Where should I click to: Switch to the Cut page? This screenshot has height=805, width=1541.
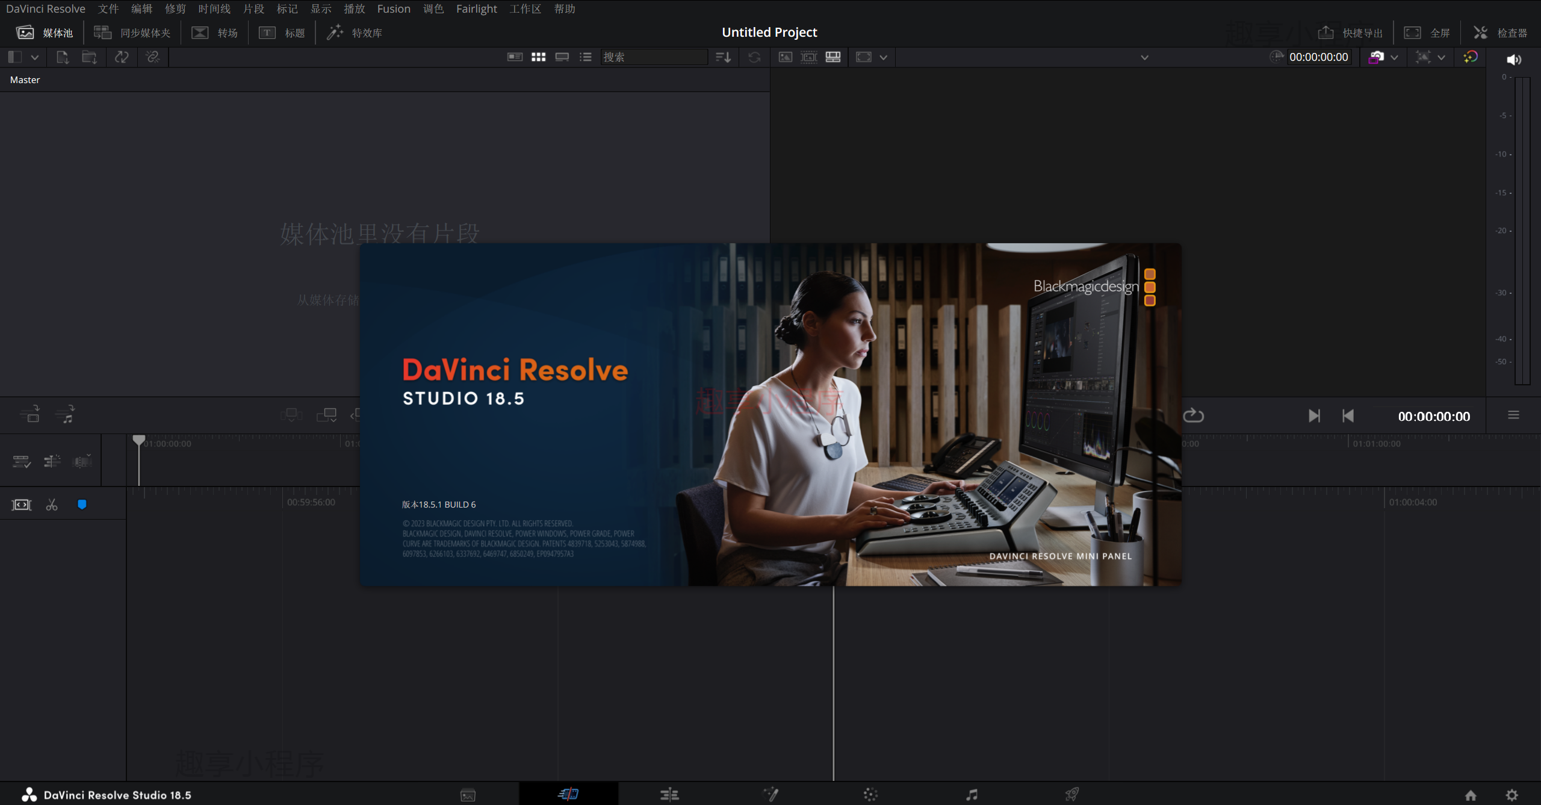[568, 794]
